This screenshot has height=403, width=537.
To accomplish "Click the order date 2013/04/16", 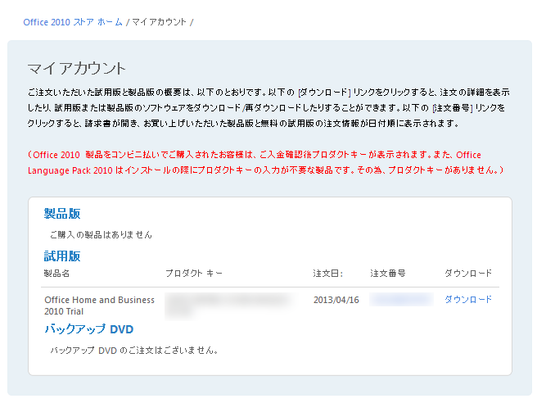I will click(336, 300).
